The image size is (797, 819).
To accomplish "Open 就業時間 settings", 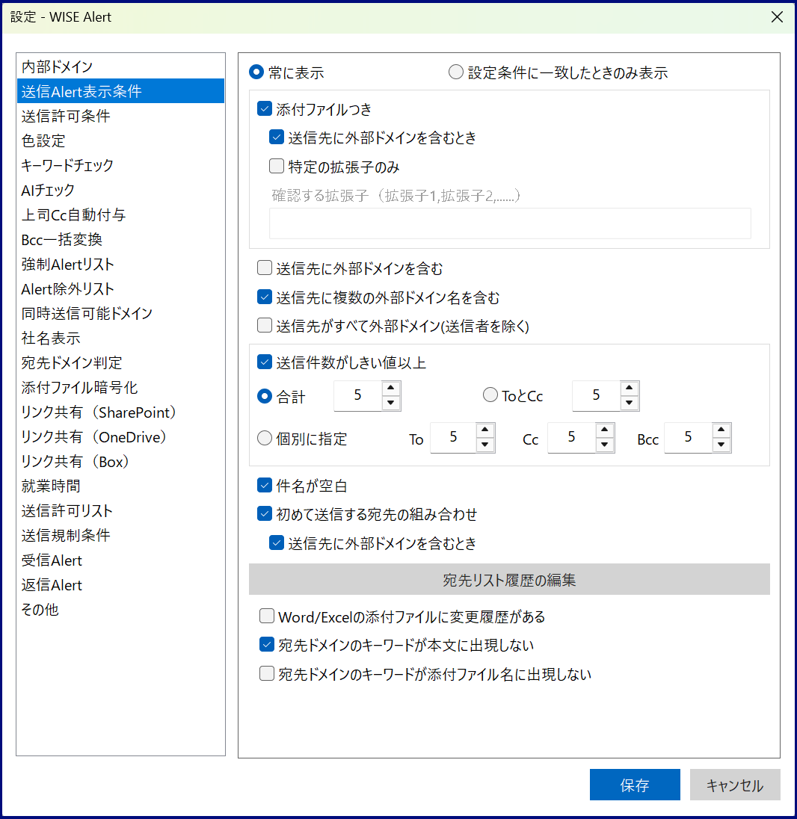I will coord(120,486).
